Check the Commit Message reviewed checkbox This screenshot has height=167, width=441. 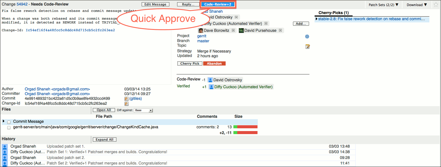pos(9,122)
